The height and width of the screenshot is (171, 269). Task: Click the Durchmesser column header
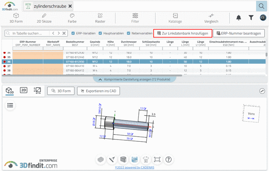tap(129, 43)
